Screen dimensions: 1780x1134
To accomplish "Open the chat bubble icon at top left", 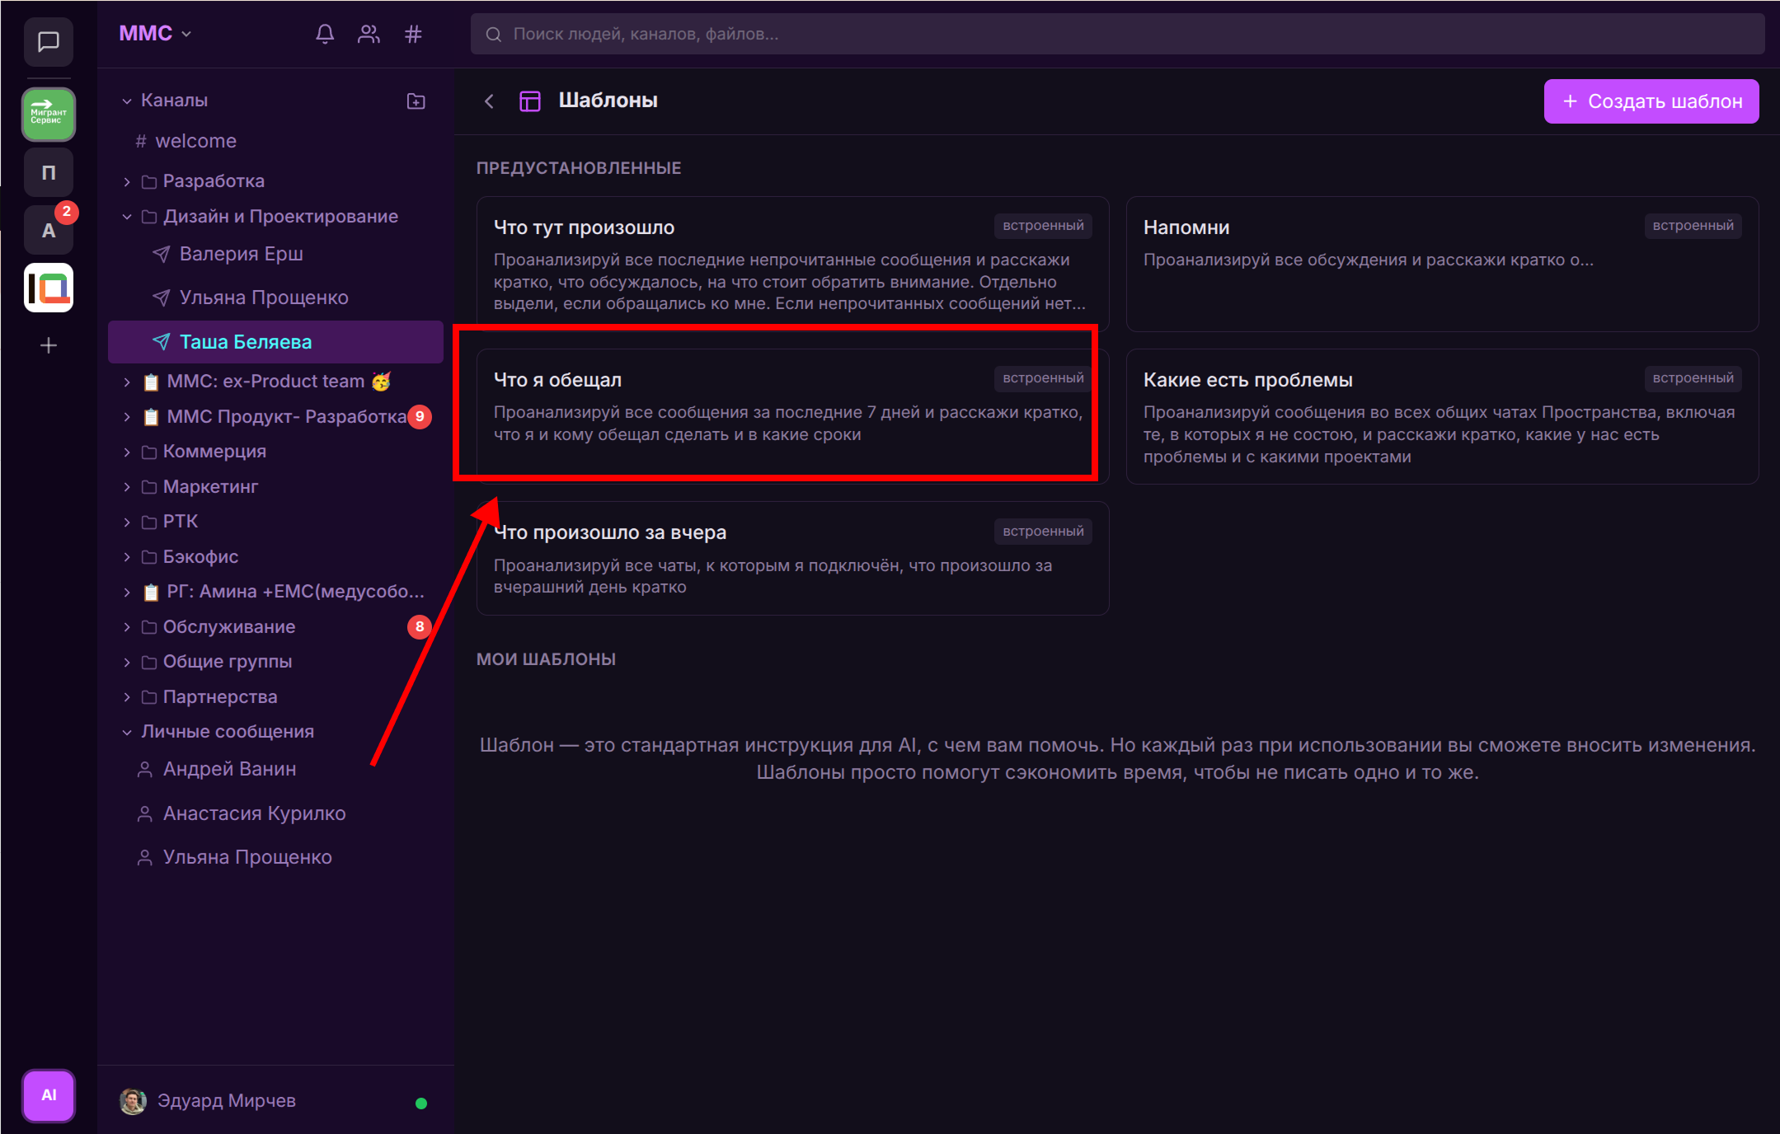I will tap(49, 41).
